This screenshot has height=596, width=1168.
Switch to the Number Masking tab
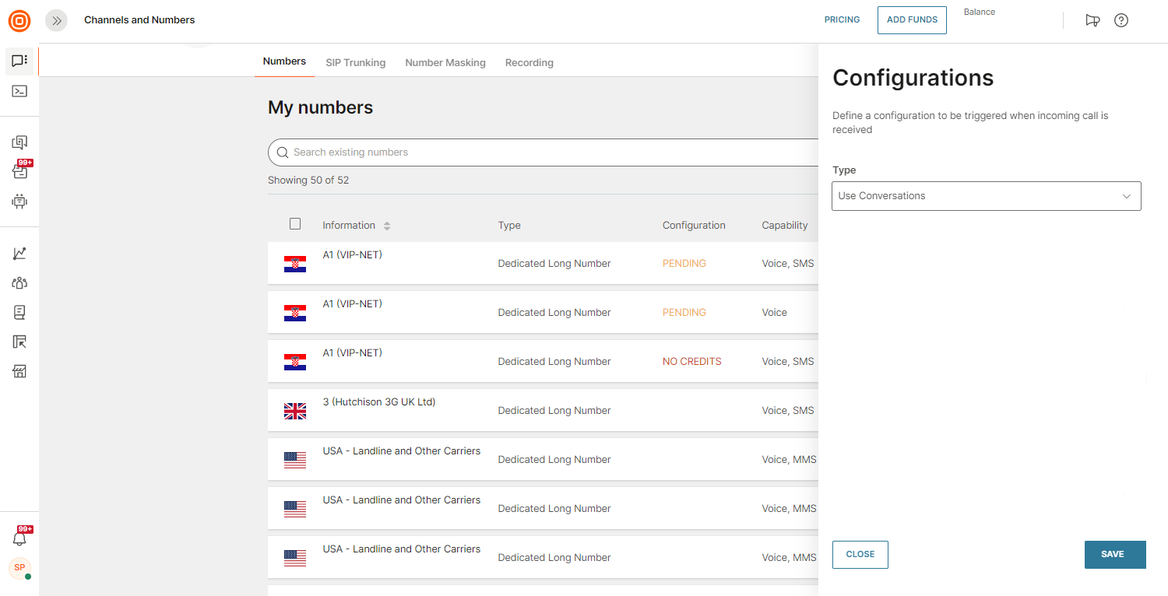[445, 62]
